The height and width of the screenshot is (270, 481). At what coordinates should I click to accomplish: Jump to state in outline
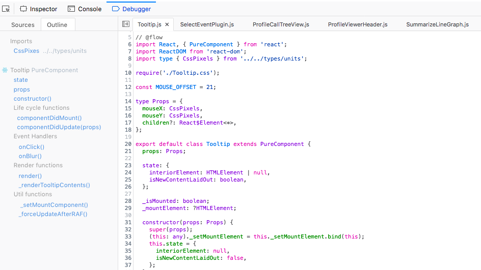pos(20,80)
